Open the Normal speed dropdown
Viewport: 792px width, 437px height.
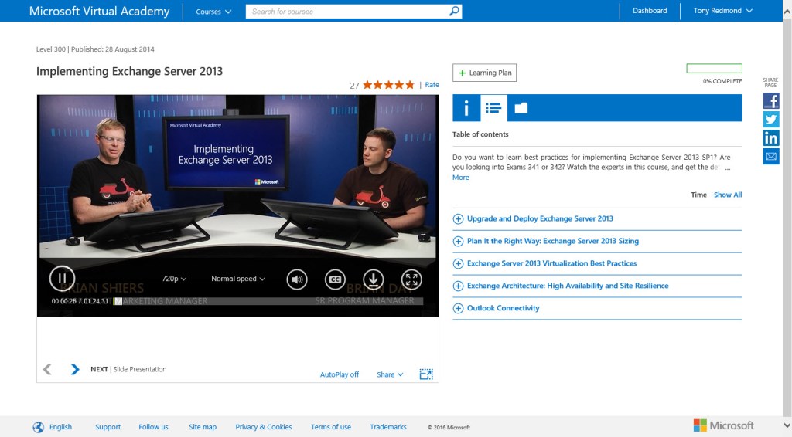point(238,279)
